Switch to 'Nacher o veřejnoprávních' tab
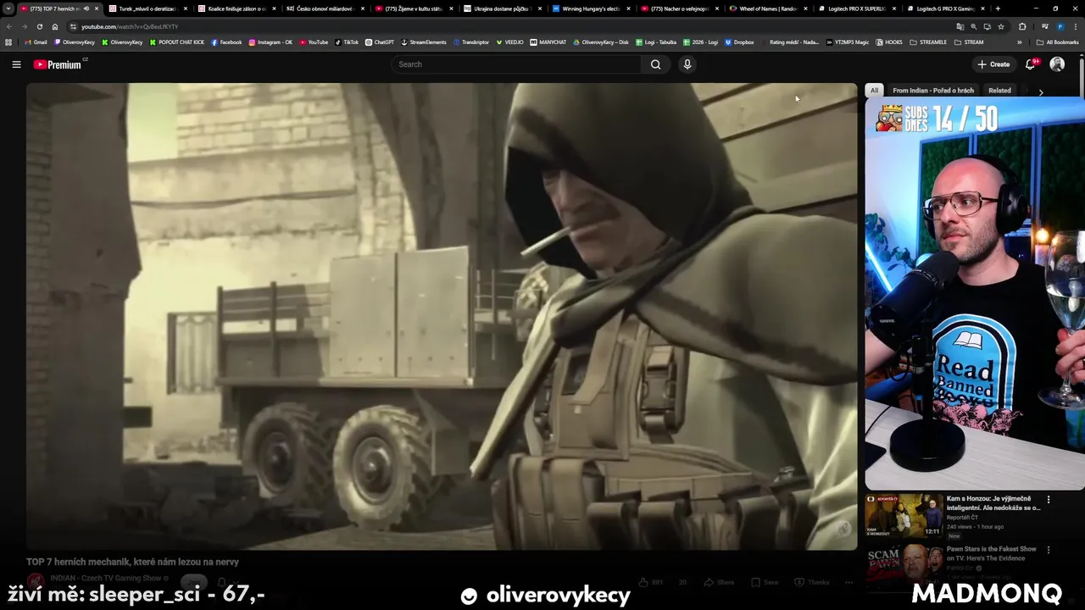This screenshot has width=1085, height=610. (x=680, y=8)
